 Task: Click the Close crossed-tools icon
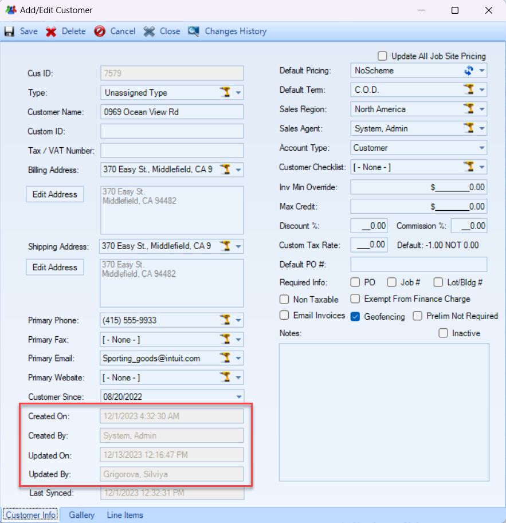coord(149,32)
